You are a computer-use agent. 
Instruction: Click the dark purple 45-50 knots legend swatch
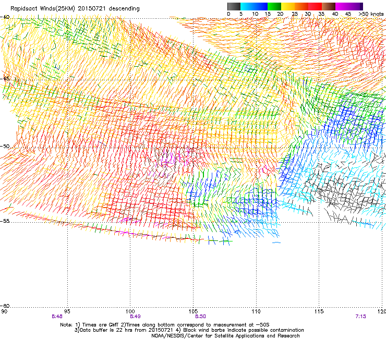[x=356, y=6]
